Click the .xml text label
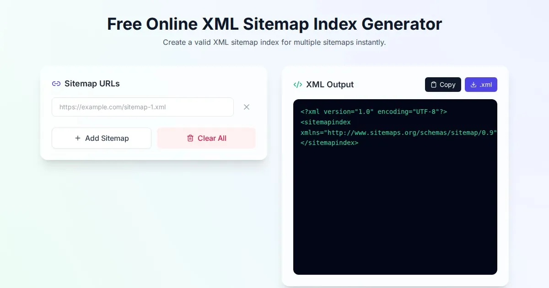Viewport: 549px width, 288px height. tap(486, 85)
